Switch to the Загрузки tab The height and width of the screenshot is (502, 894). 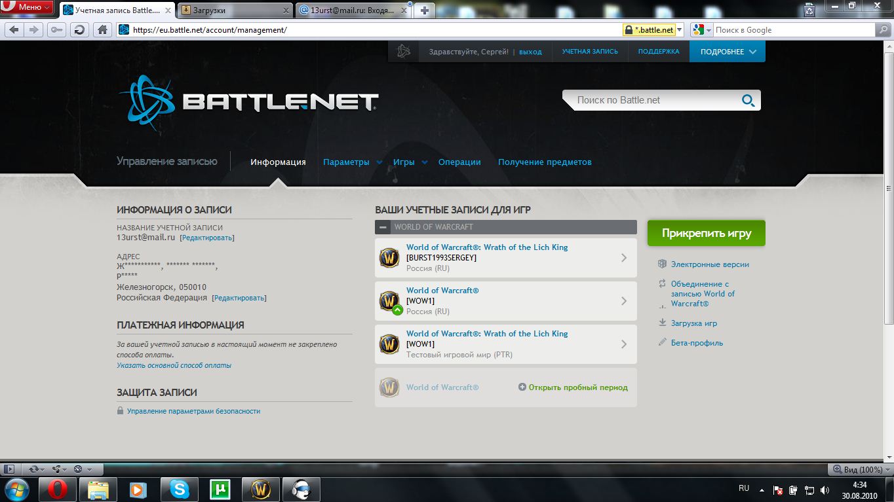click(x=235, y=10)
